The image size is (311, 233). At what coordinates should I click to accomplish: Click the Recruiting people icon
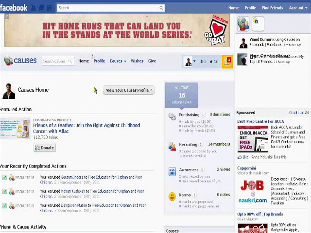click(172, 146)
